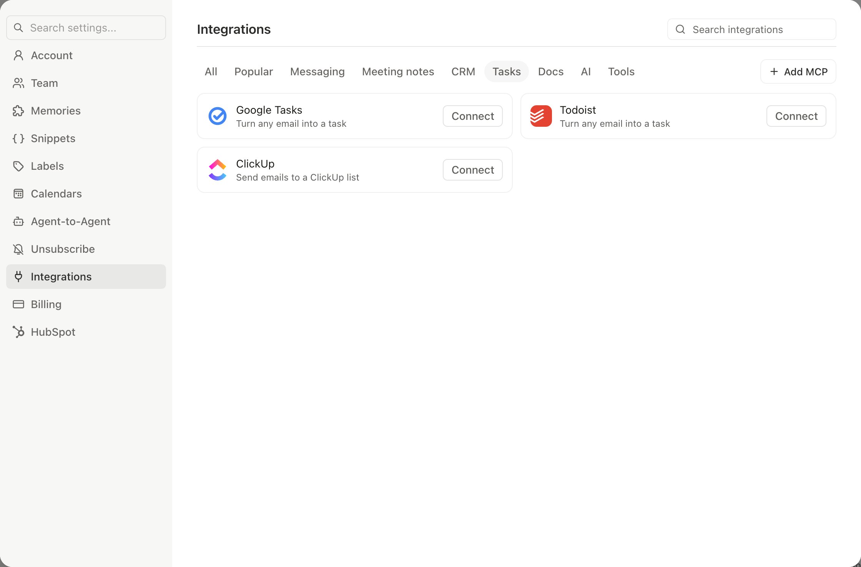Select the CRM tab

[463, 71]
